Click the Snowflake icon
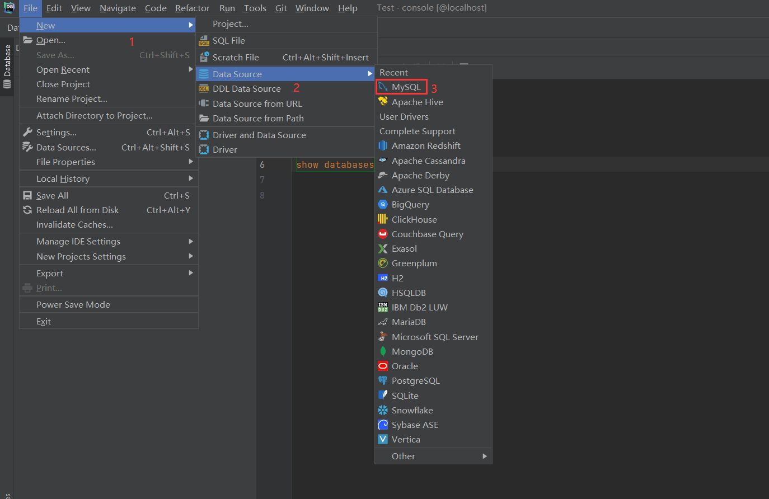Screen dimensions: 769x499 point(383,410)
